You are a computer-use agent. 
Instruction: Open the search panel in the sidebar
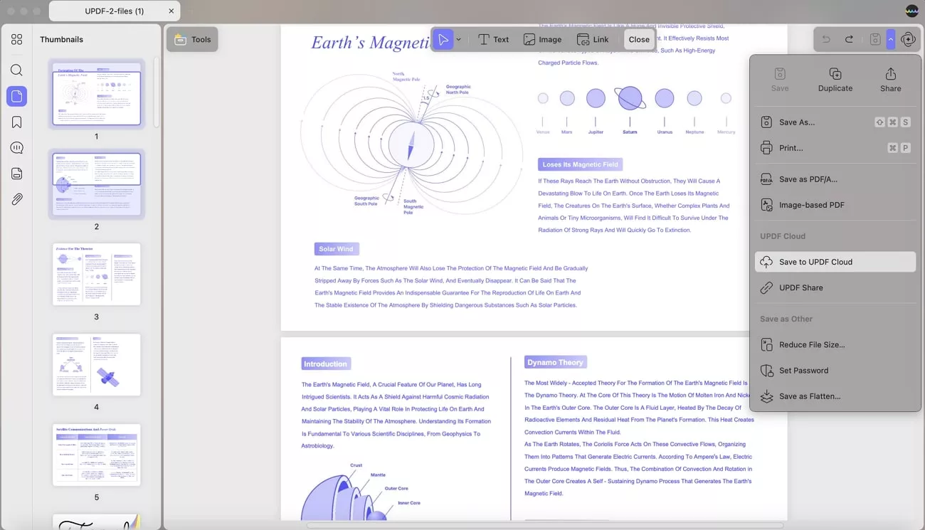16,70
